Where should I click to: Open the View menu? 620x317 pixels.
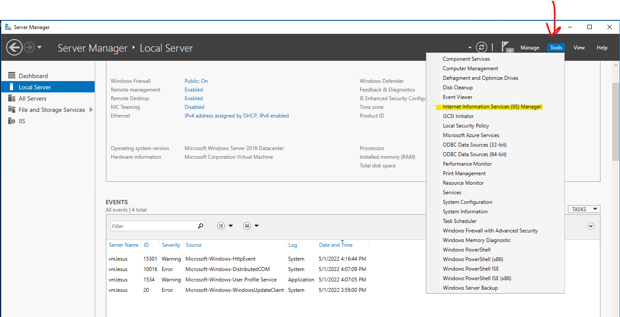click(x=579, y=48)
